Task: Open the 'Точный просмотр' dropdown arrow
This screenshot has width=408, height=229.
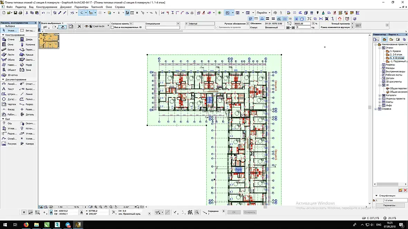Action: pyautogui.click(x=352, y=24)
